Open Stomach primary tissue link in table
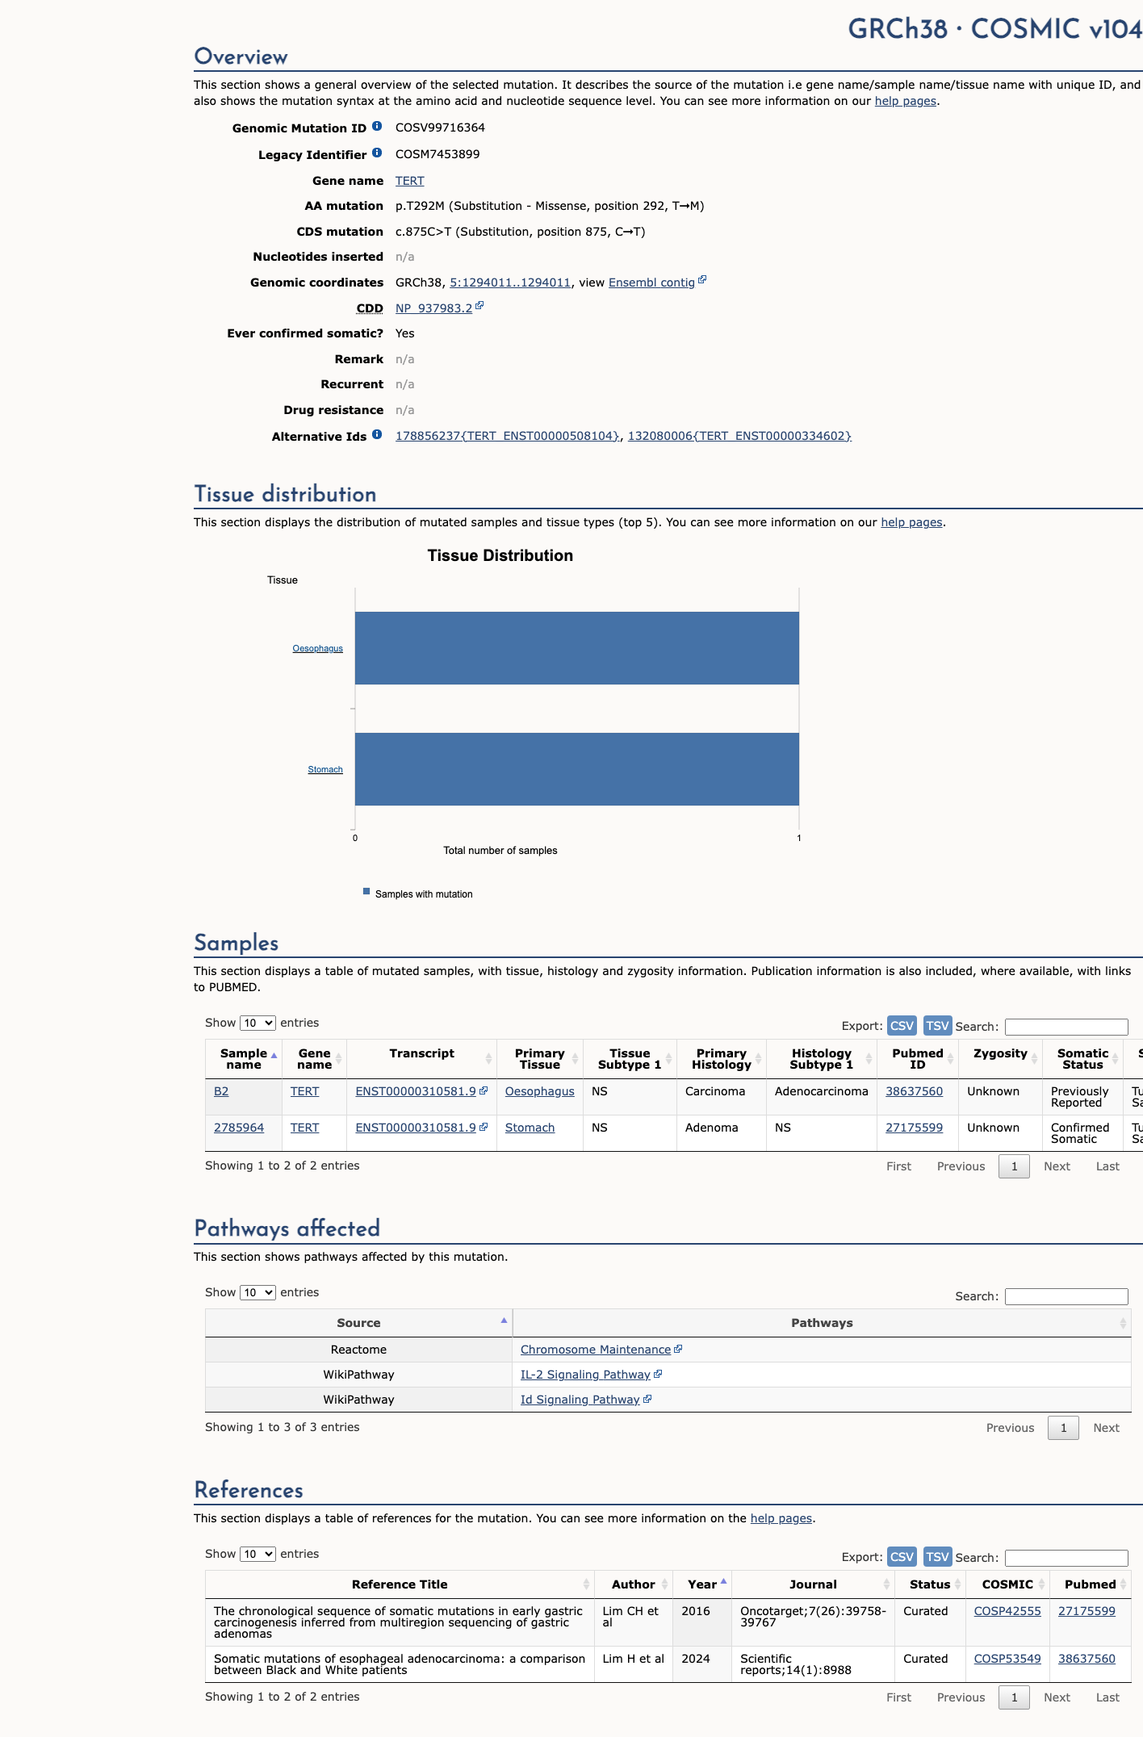 coord(530,1128)
